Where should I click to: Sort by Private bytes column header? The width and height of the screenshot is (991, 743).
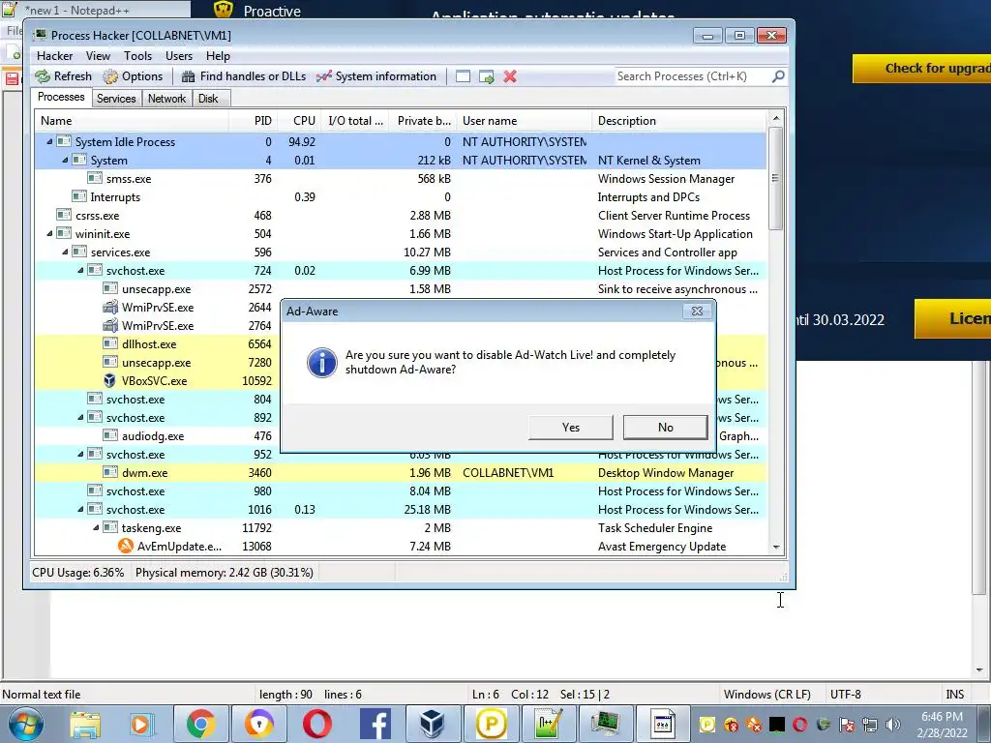pos(424,121)
